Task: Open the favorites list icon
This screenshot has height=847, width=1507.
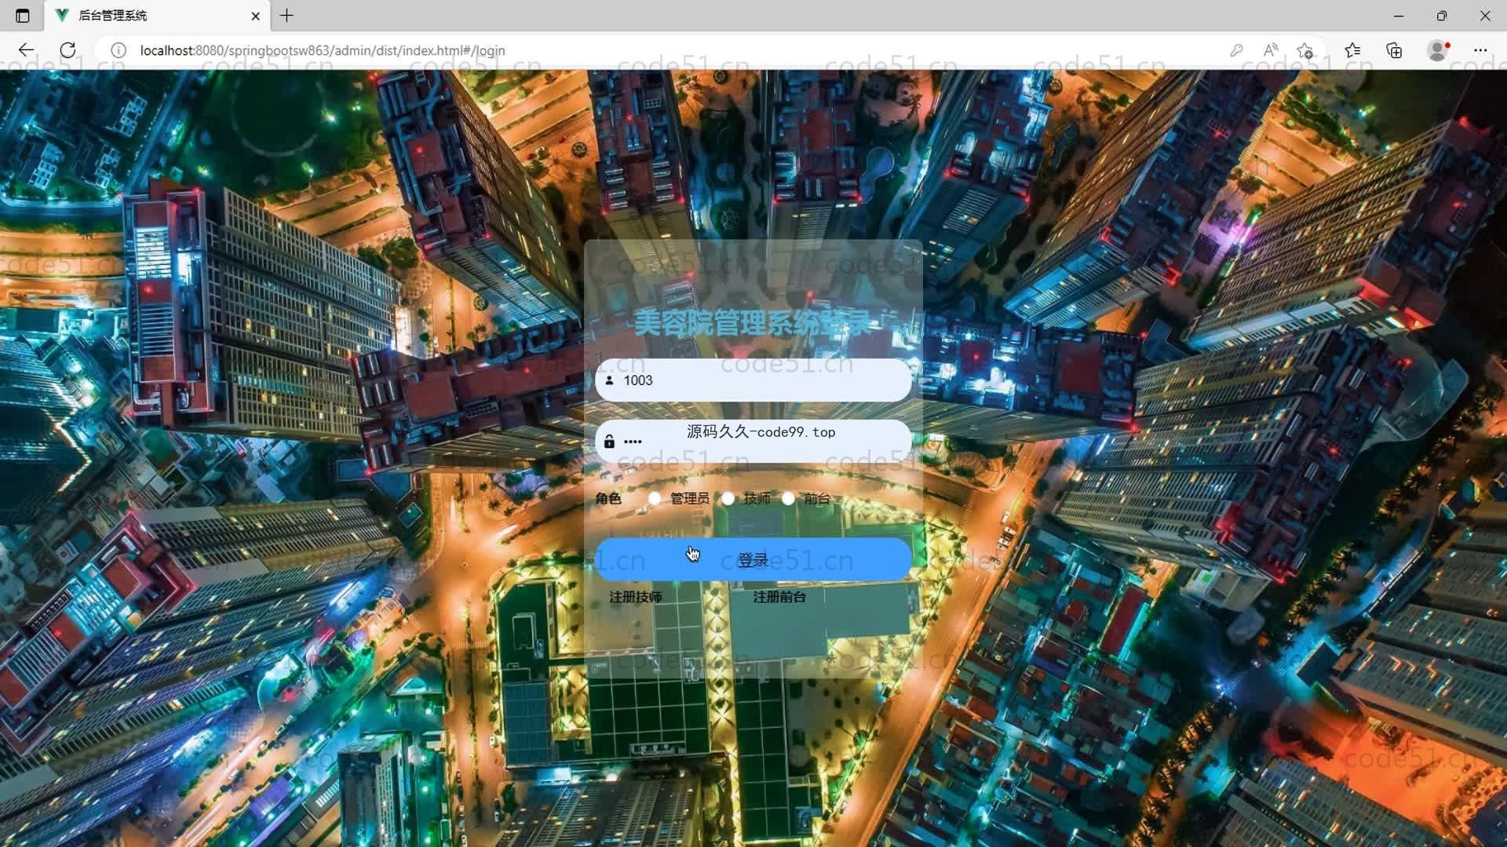Action: tap(1352, 50)
